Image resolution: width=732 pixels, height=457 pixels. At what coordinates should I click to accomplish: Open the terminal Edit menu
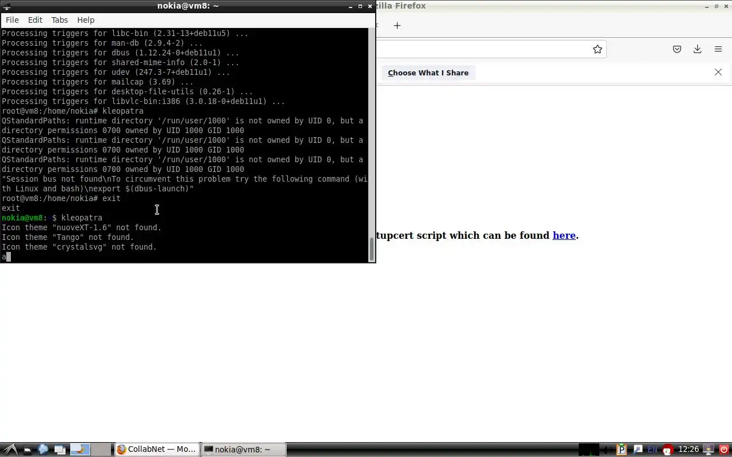click(x=35, y=20)
